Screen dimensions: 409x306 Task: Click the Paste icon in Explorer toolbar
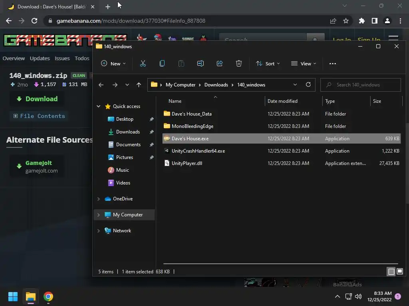[x=181, y=63]
